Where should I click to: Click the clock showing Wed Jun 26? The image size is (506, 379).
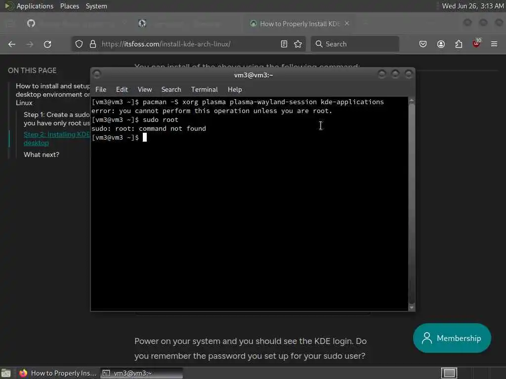(472, 6)
